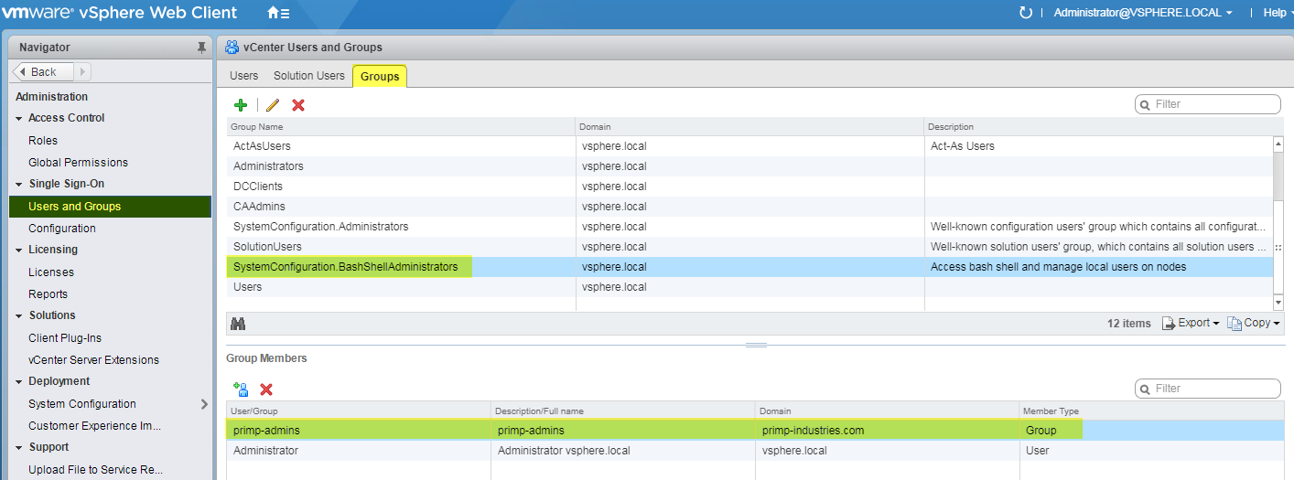Open vCenter Server Extensions item
1294x480 pixels.
(93, 360)
